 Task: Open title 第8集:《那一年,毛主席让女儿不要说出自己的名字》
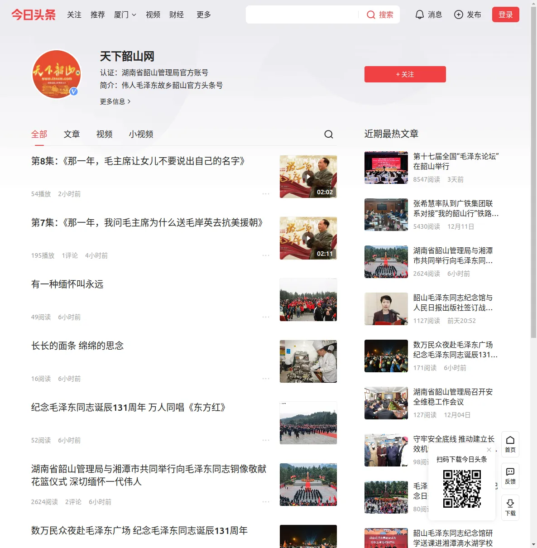pos(138,161)
